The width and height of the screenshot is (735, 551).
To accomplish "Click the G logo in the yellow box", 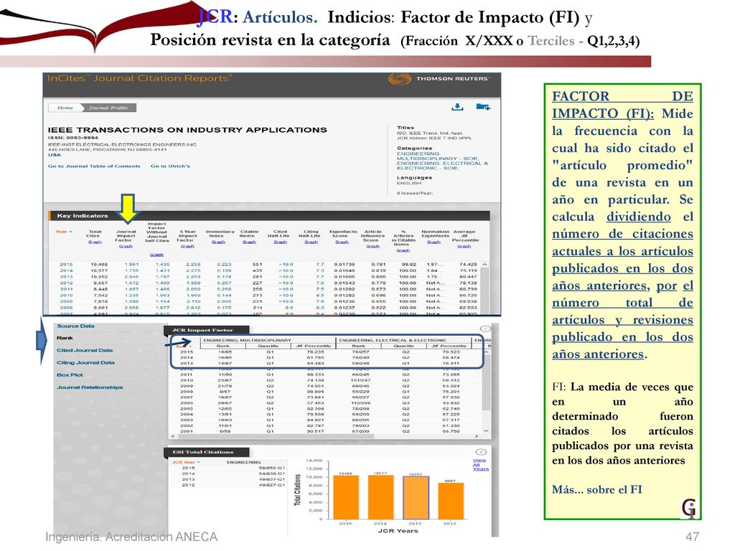I will (x=688, y=509).
